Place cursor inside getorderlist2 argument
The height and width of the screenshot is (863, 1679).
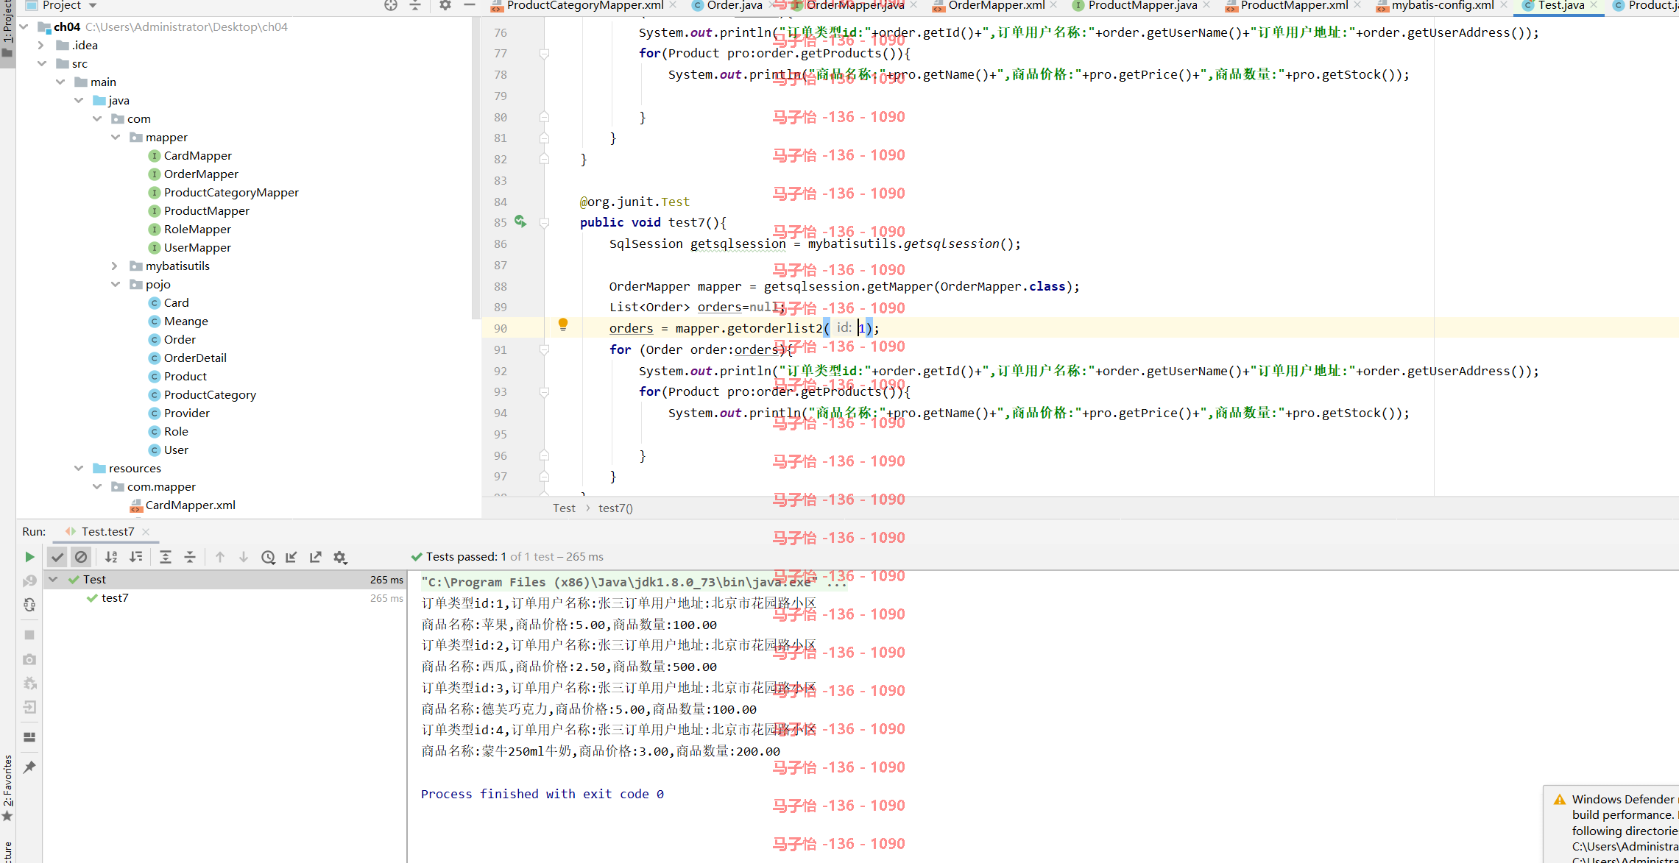pos(863,328)
